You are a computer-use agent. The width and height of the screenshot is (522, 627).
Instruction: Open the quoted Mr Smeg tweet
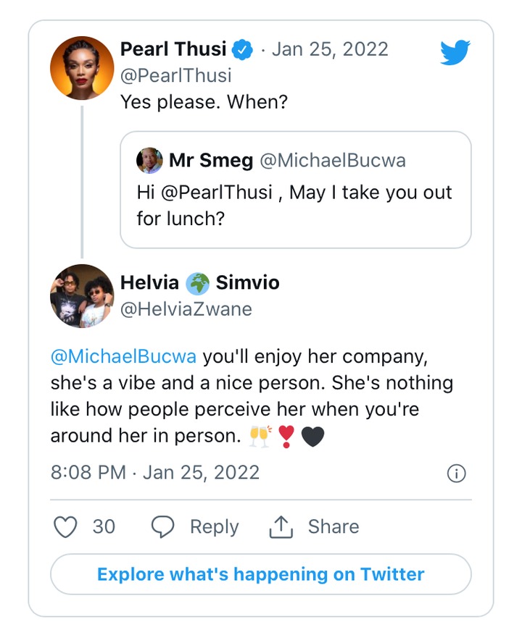(x=296, y=190)
